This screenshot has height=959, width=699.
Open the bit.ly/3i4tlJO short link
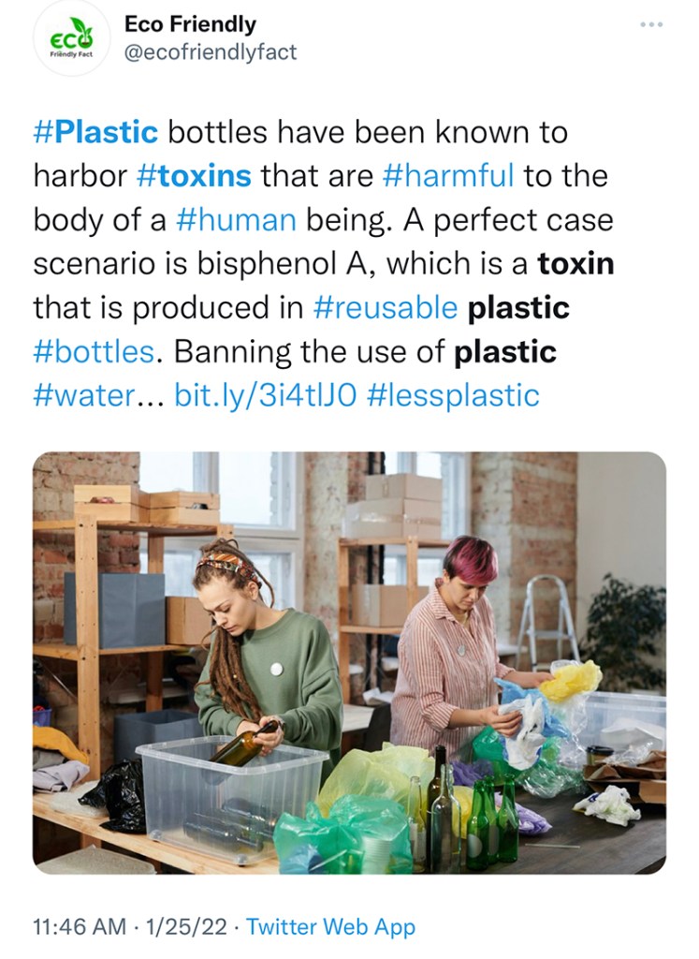click(265, 395)
